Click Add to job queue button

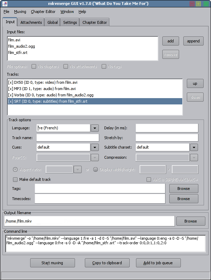pyautogui.click(x=159, y=263)
